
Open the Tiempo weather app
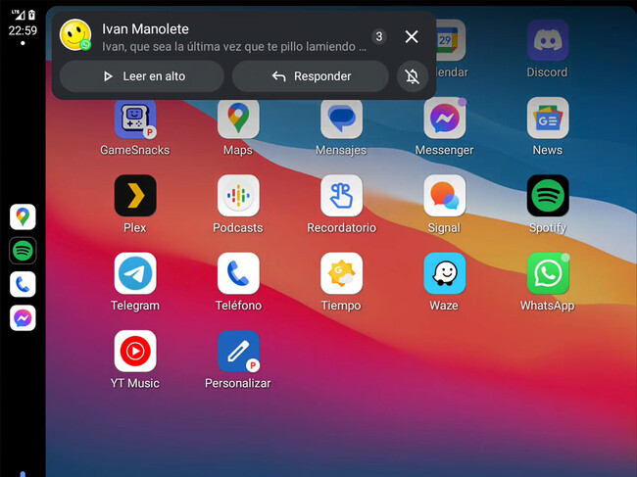[341, 273]
